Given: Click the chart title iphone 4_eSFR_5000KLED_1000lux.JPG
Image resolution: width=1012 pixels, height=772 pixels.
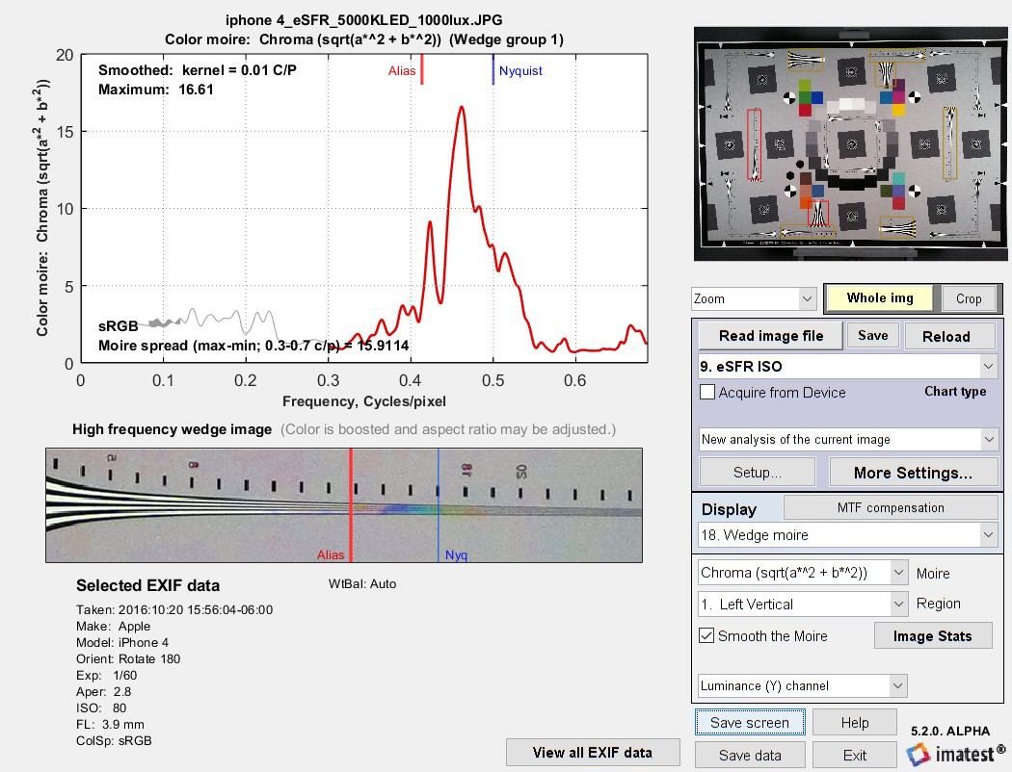Looking at the screenshot, I should pyautogui.click(x=364, y=20).
